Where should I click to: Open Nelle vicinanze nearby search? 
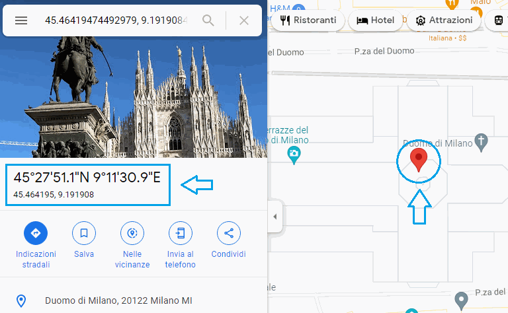[x=132, y=233]
